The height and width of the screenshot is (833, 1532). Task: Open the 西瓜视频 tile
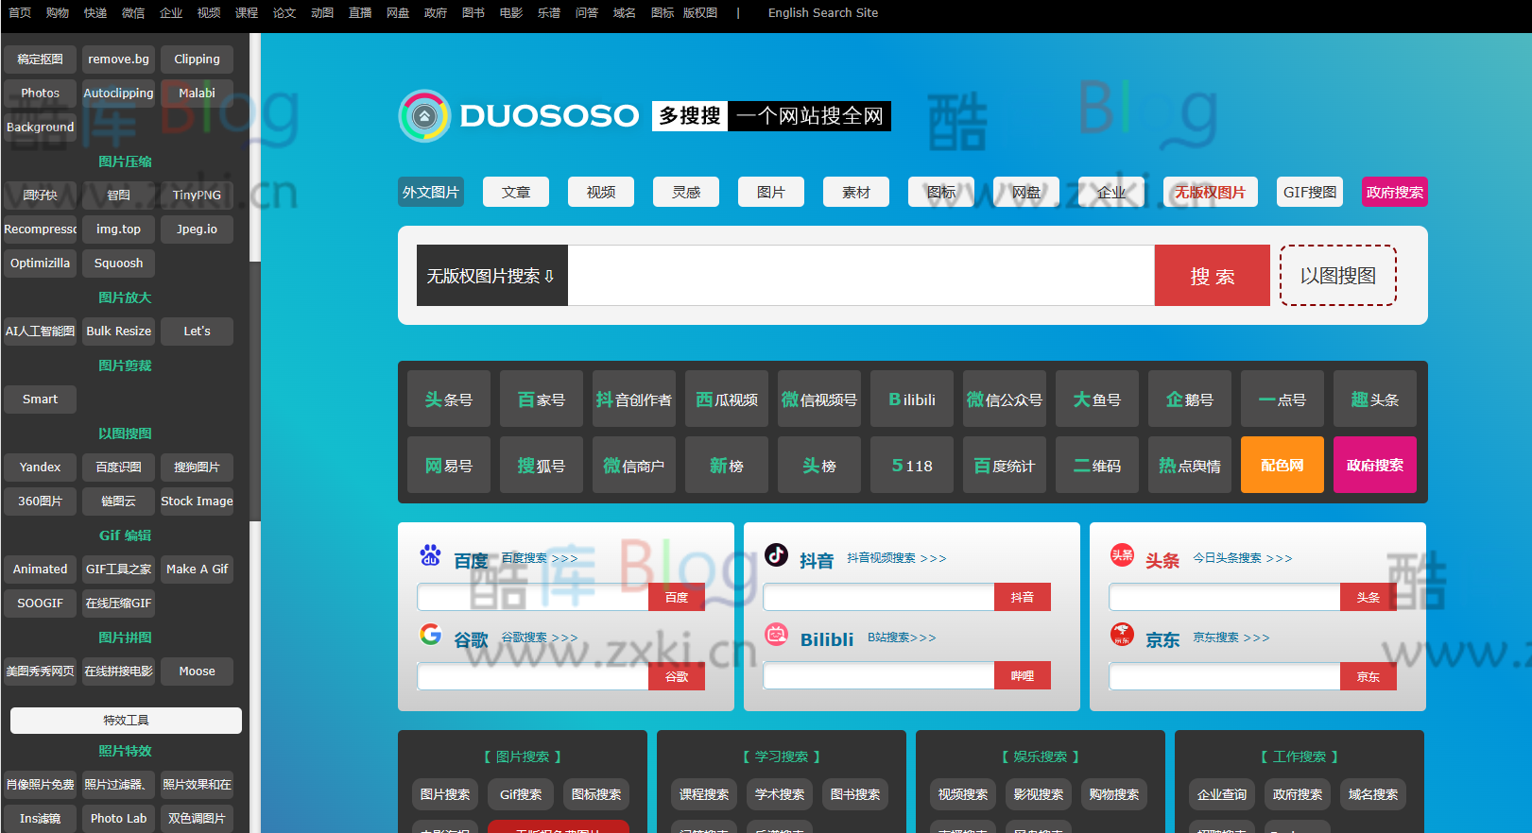(727, 399)
